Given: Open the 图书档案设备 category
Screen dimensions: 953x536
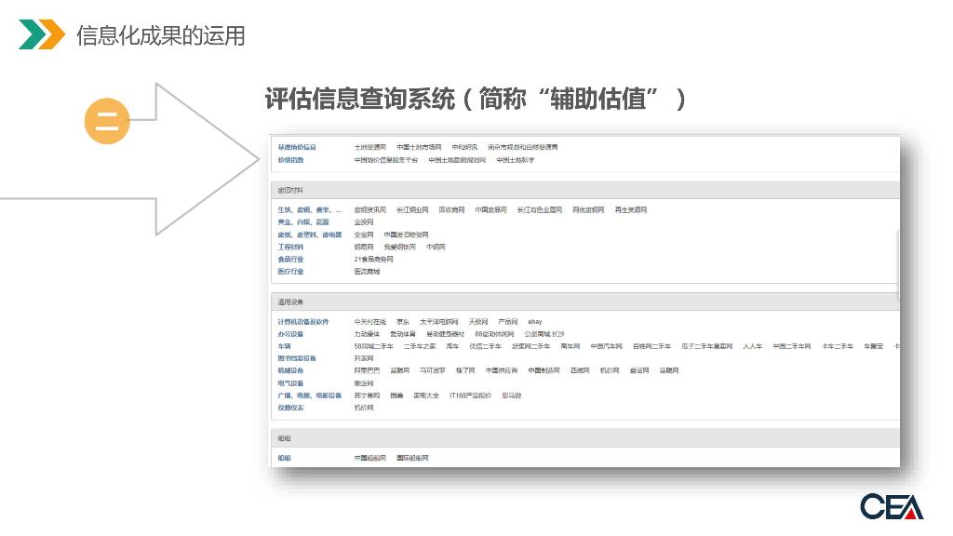Looking at the screenshot, I should click(297, 358).
